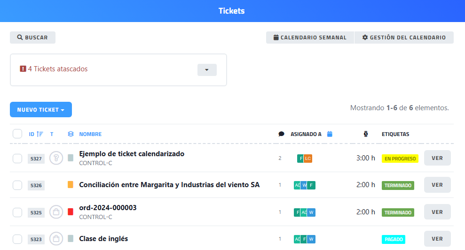Click Ver for the ord-2024-000003 ticket
The width and height of the screenshot is (465, 250).
coord(437,212)
